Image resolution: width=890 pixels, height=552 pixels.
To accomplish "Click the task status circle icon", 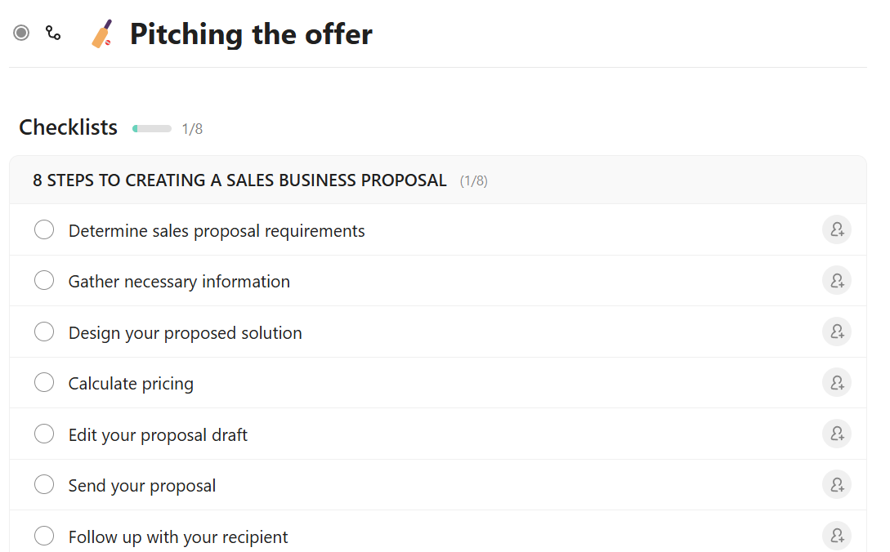I will [21, 33].
